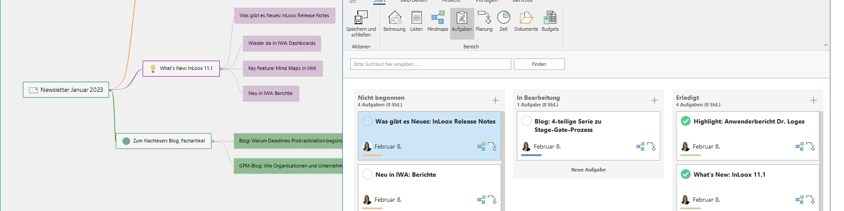844x211 pixels.
Task: Uncheck the Highlight: Anwenderbericht Dr. Loges task
Action: coord(685,121)
